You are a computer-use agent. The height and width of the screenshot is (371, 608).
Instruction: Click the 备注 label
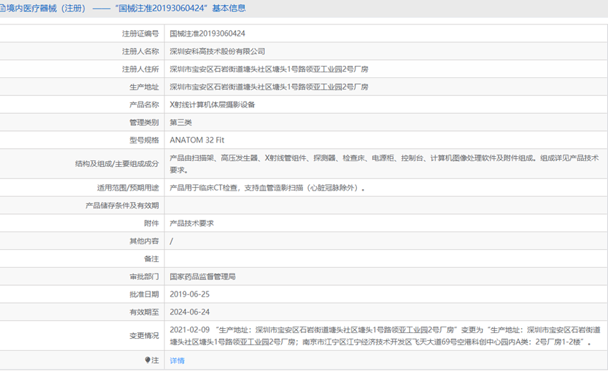coord(151,259)
